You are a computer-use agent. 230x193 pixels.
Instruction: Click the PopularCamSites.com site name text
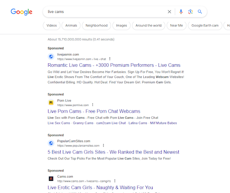[74, 141]
